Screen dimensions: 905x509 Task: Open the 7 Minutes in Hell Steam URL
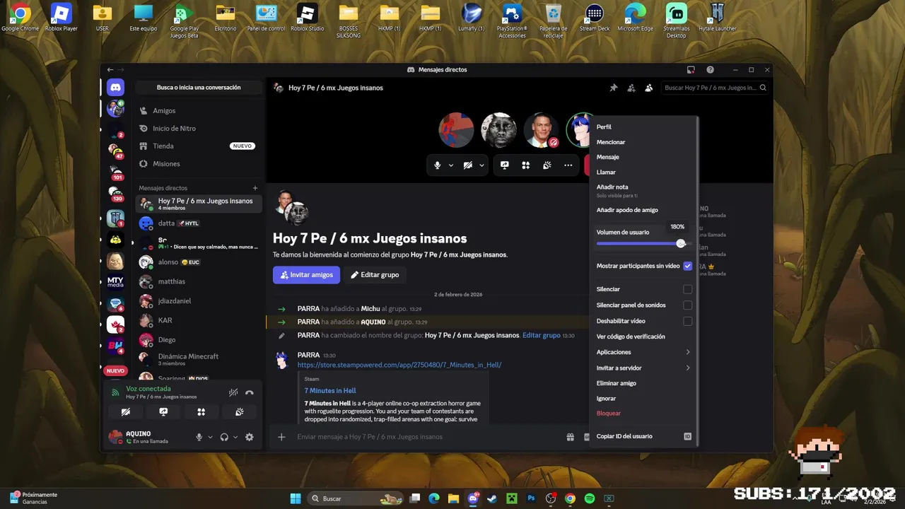(399, 365)
